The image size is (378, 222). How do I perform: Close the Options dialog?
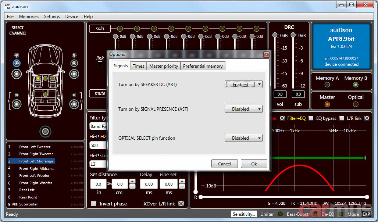tap(266, 54)
